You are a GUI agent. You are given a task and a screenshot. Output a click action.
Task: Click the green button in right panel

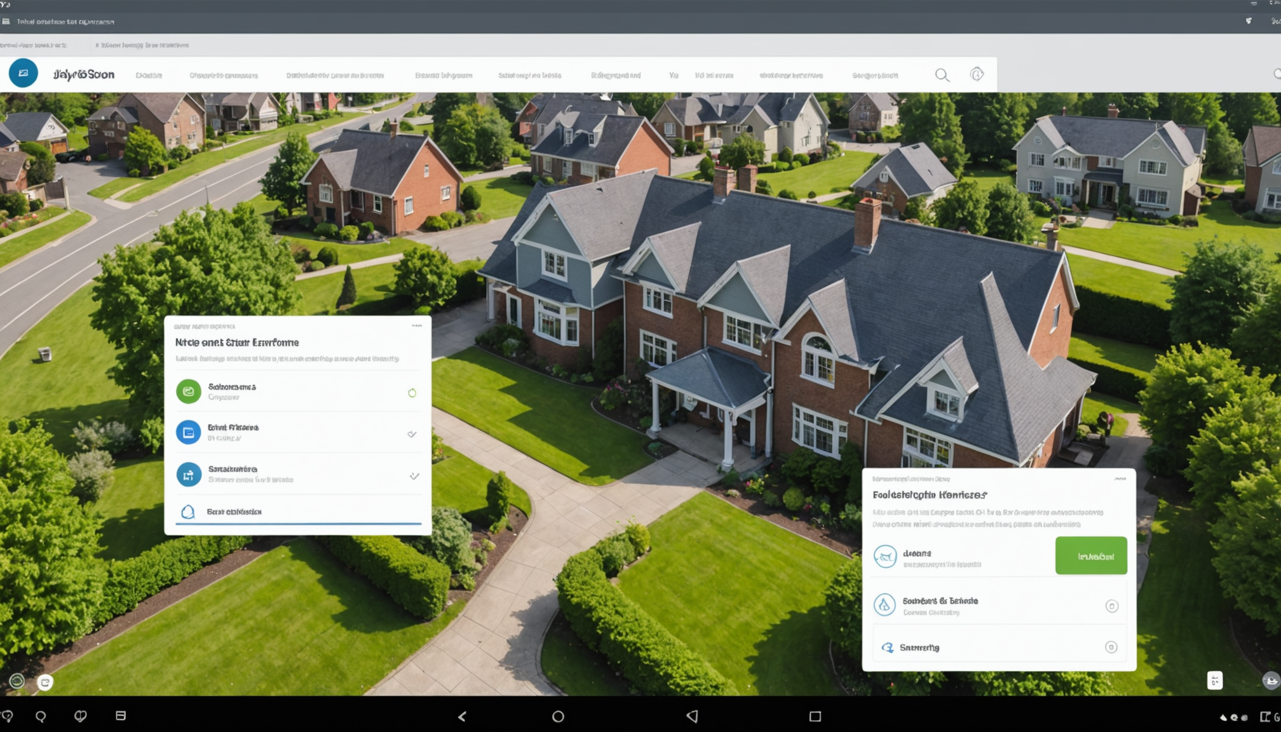tap(1091, 555)
